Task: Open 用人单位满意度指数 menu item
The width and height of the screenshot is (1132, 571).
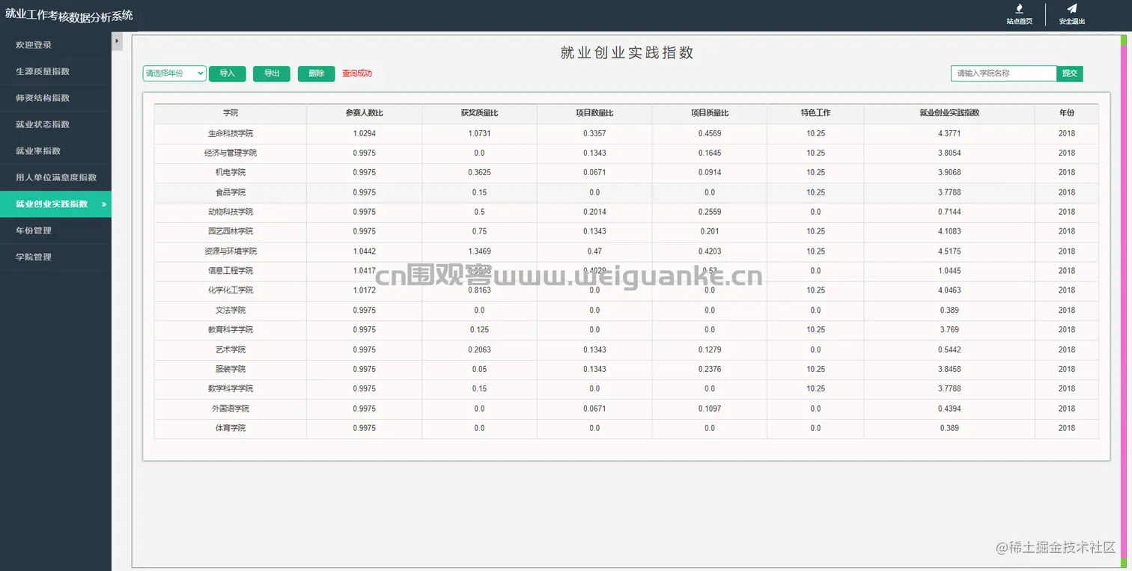Action: click(x=55, y=177)
